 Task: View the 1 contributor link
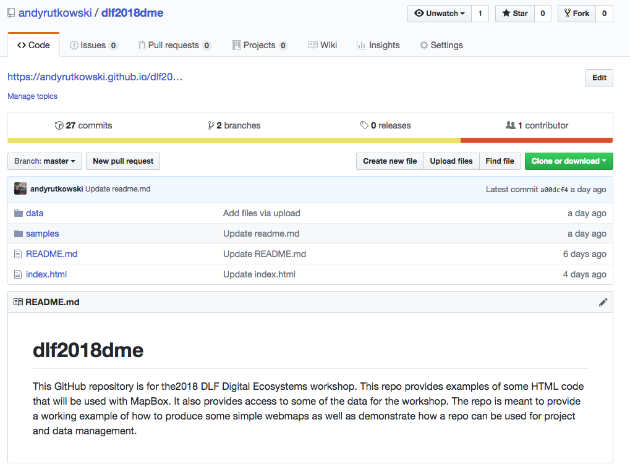(x=537, y=125)
